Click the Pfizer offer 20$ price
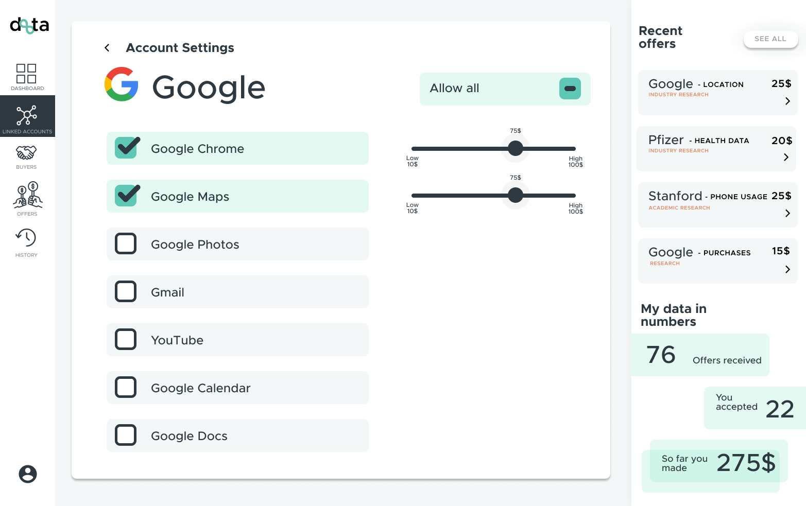806x506 pixels. (782, 141)
